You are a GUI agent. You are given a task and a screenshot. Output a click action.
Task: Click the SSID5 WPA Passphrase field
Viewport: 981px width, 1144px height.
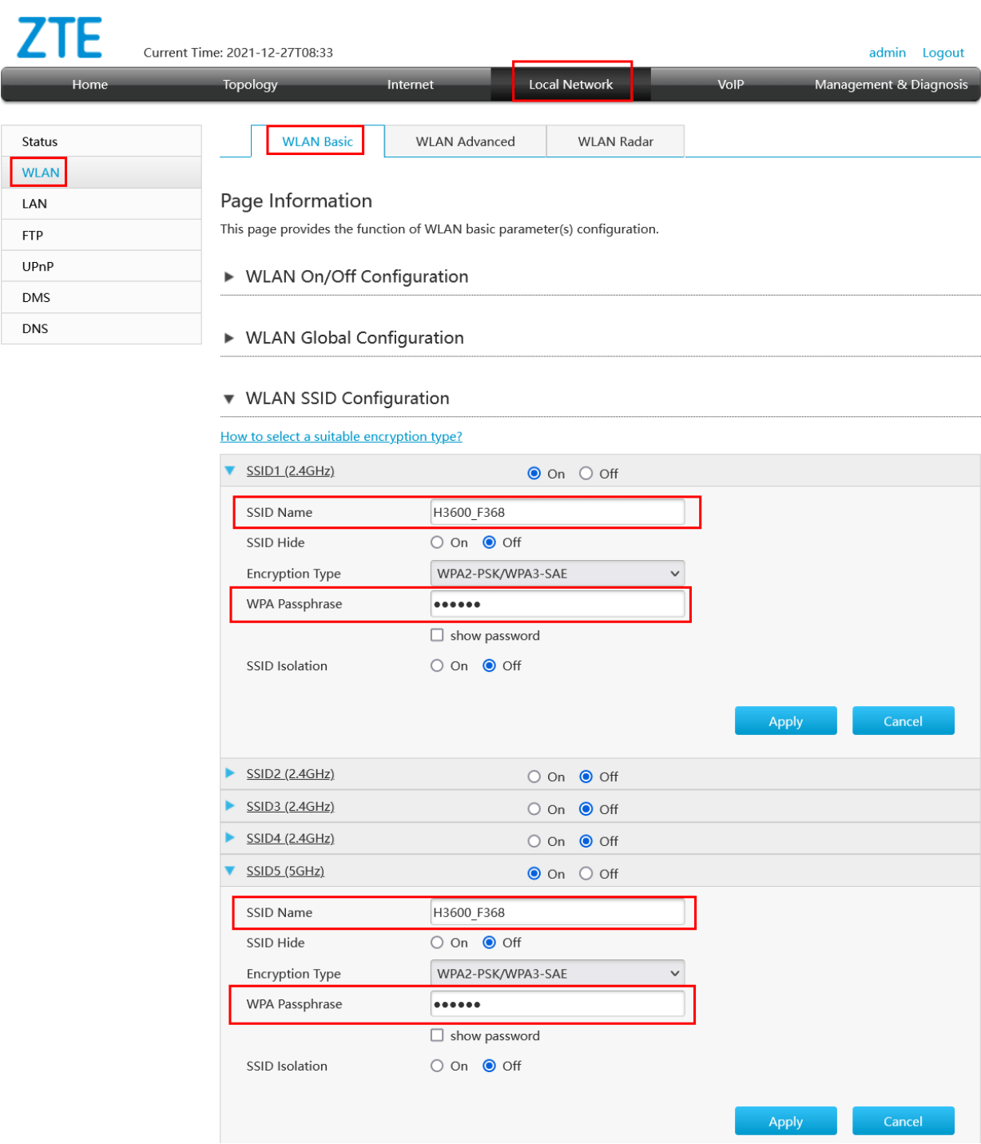pyautogui.click(x=557, y=1004)
